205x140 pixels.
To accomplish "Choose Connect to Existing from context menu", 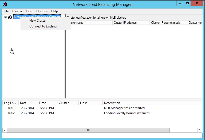I will (43, 26).
